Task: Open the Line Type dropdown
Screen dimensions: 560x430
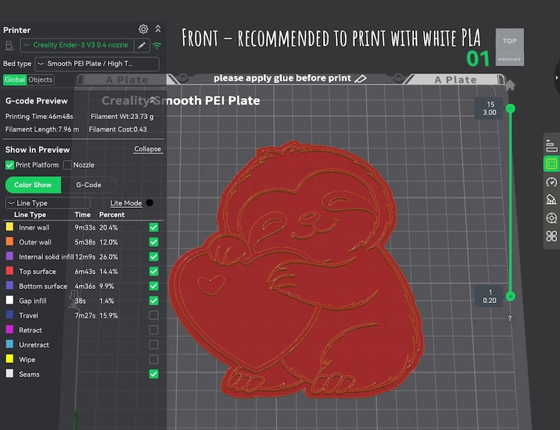Action: coord(47,203)
